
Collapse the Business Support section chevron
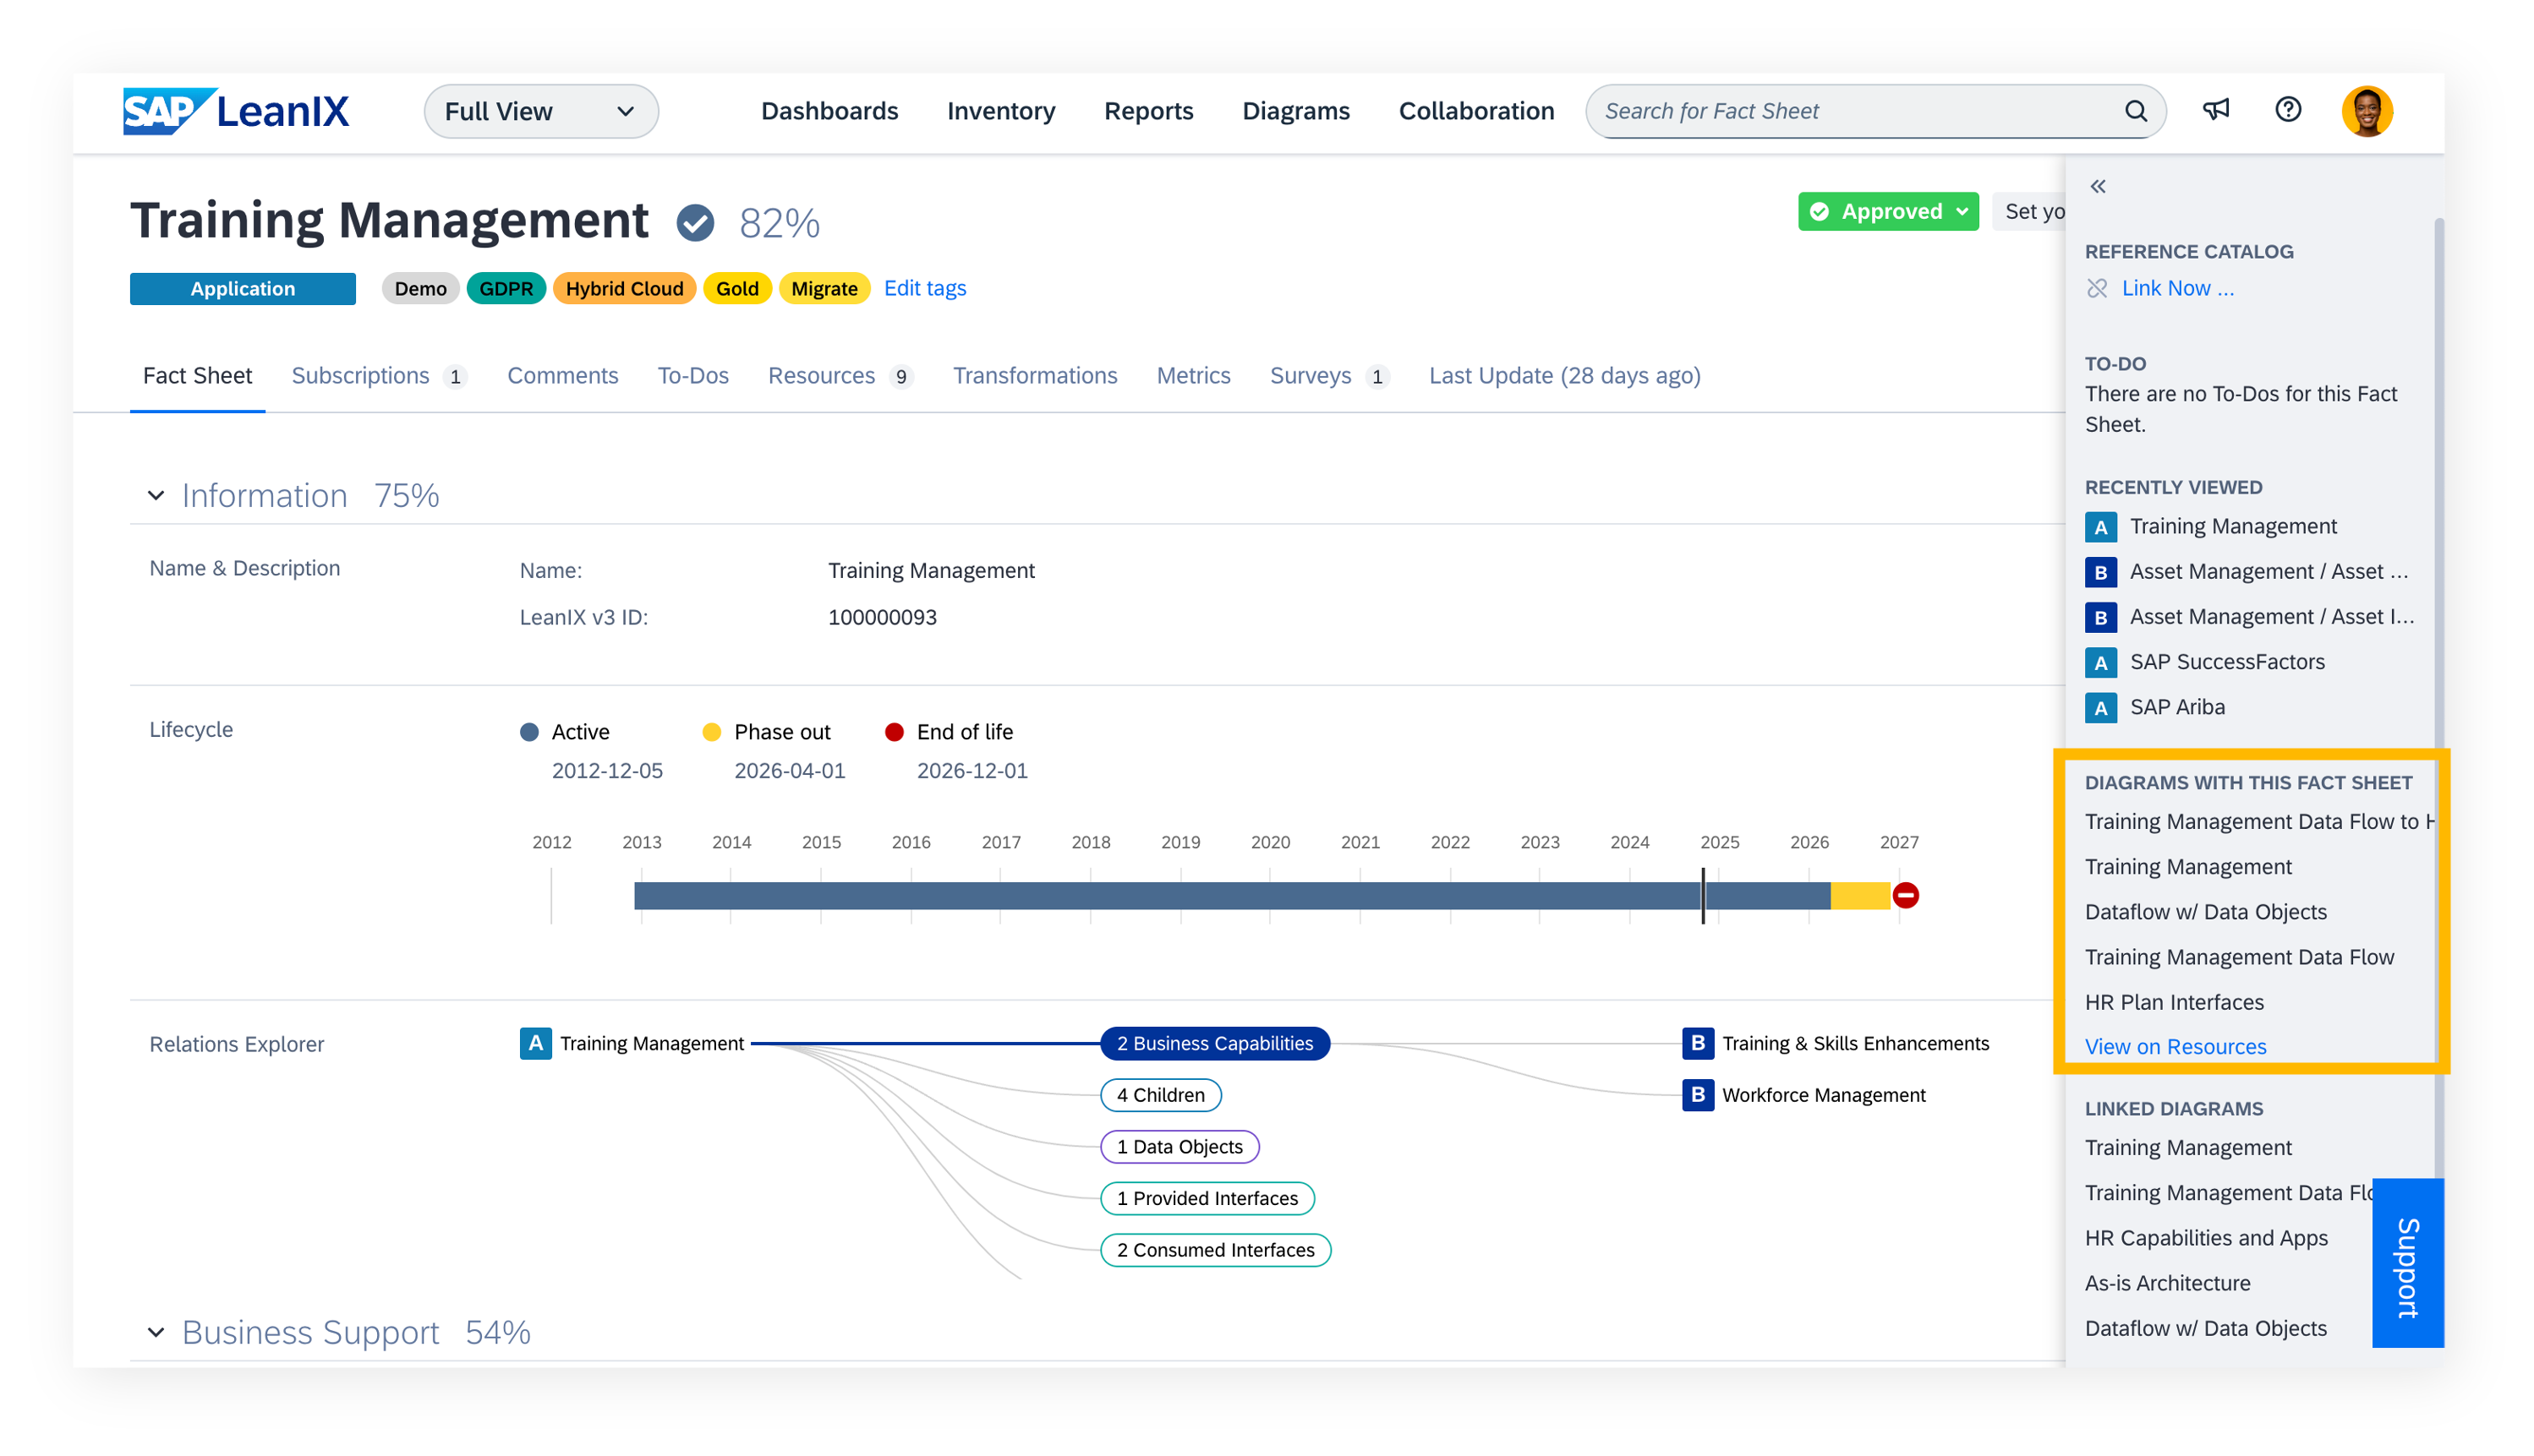pyautogui.click(x=156, y=1332)
